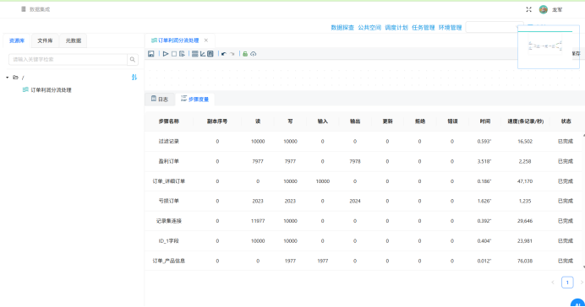Viewport: 585px width, 307px height.
Task: Open the 环境管理 link
Action: point(450,28)
